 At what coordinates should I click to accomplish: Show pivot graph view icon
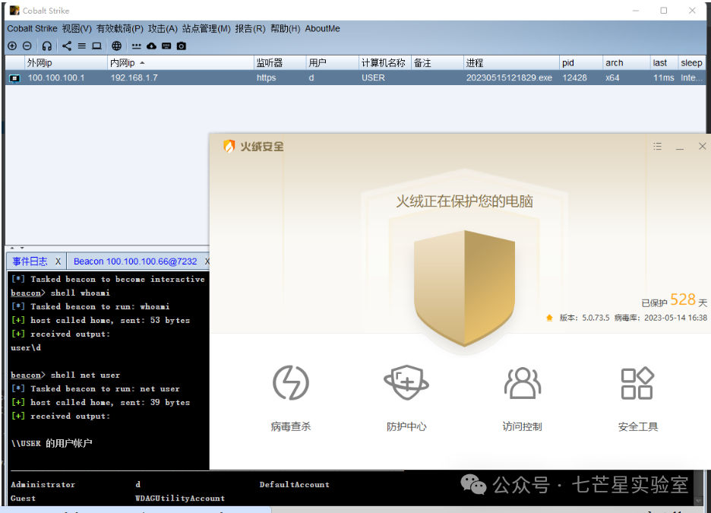(x=67, y=46)
